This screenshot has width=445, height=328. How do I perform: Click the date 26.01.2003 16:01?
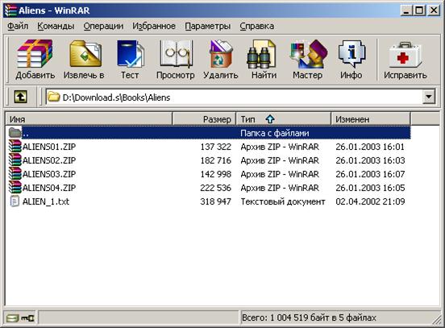(370, 147)
